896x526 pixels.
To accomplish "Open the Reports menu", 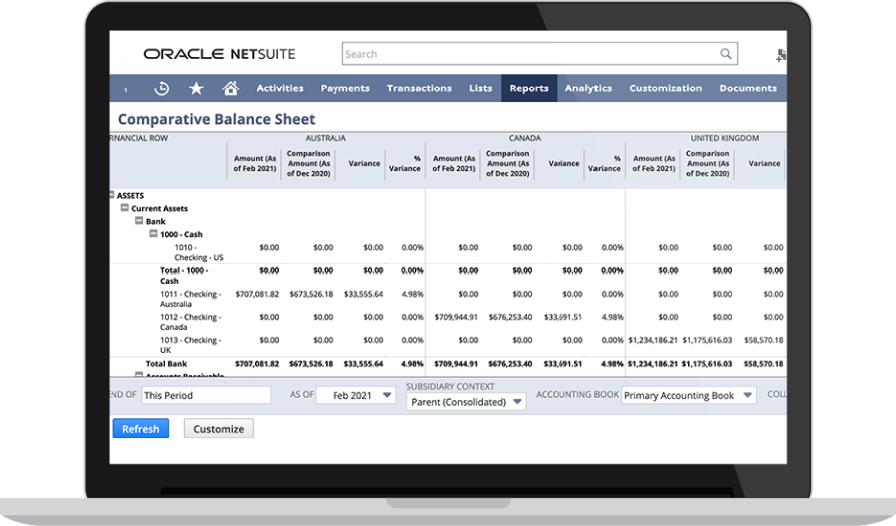I will pyautogui.click(x=529, y=88).
